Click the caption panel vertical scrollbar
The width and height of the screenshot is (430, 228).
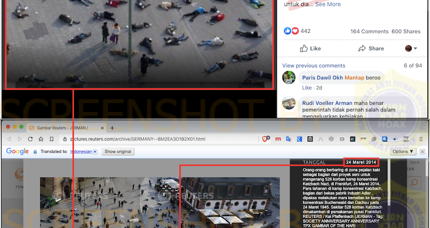point(389,182)
